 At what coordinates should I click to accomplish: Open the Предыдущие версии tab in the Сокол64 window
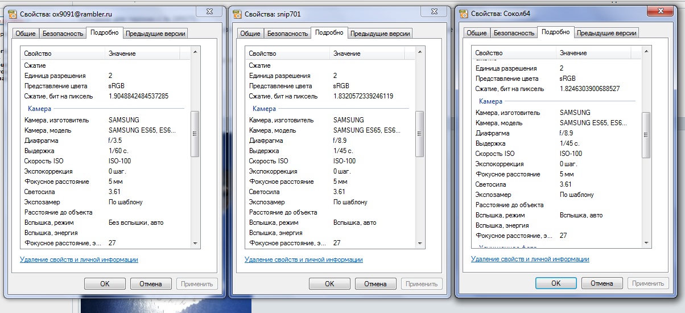(606, 33)
